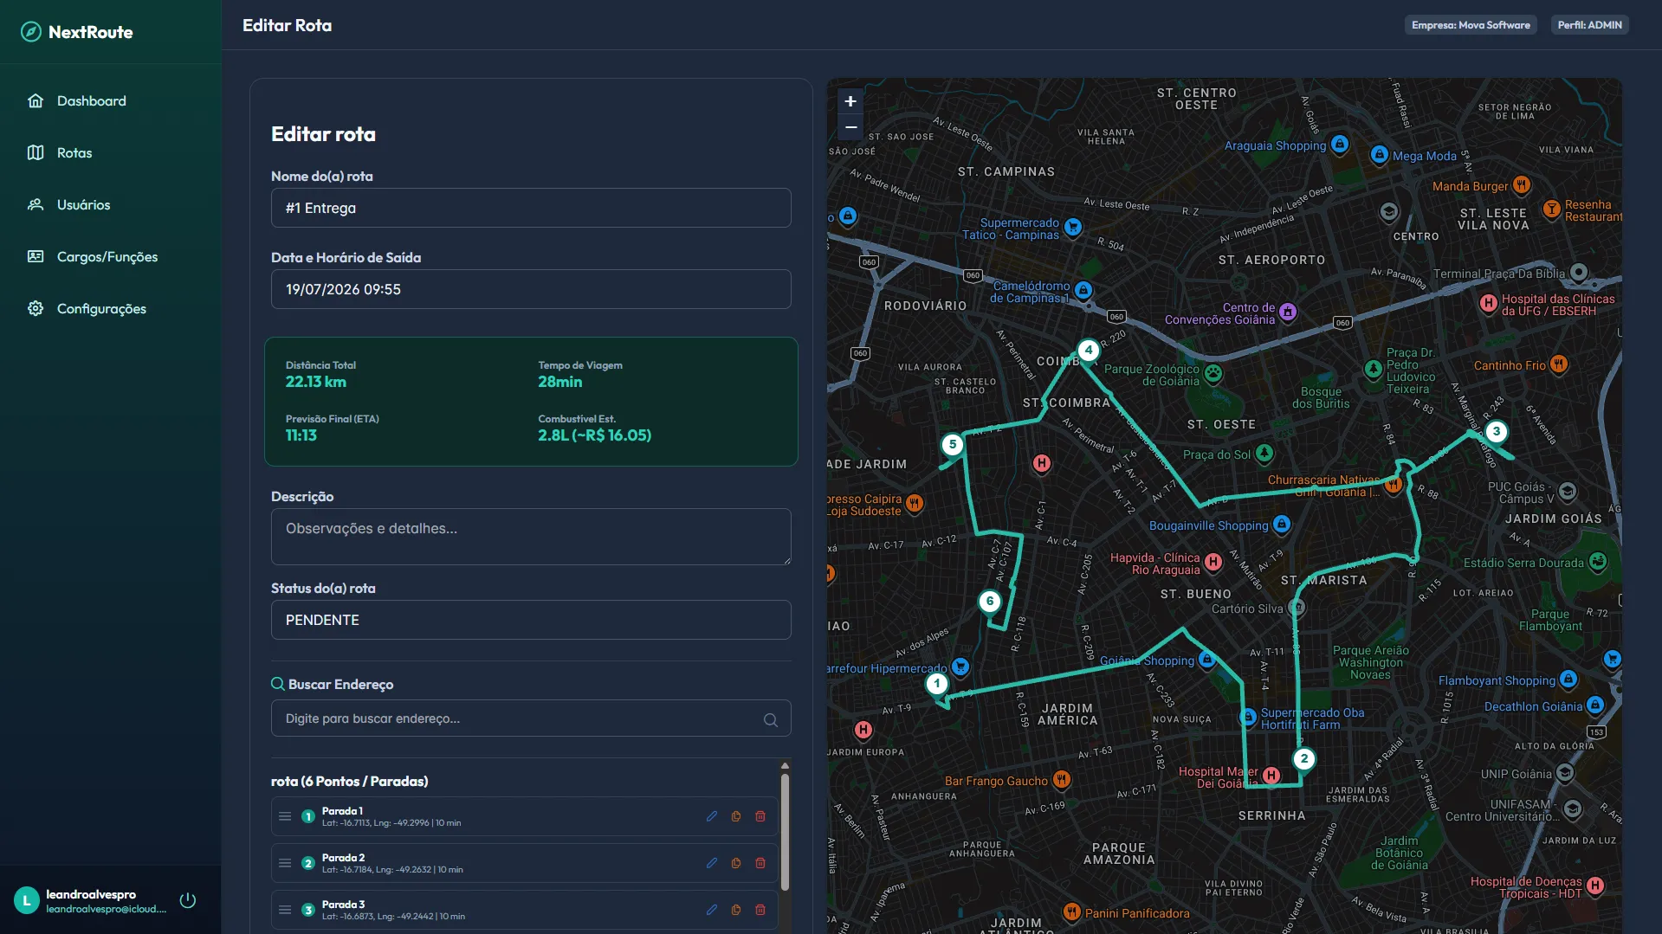Open the Data e Horário de Saída field
Viewport: 1662px width, 934px height.
(531, 289)
